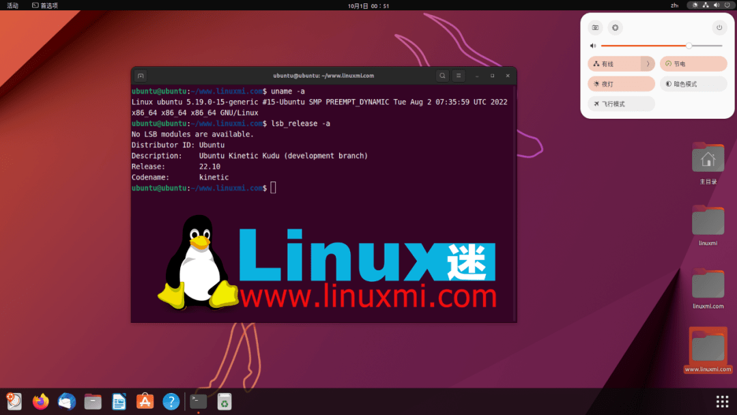The image size is (737, 415).
Task: Open the terminal hamburger menu
Action: pos(458,76)
